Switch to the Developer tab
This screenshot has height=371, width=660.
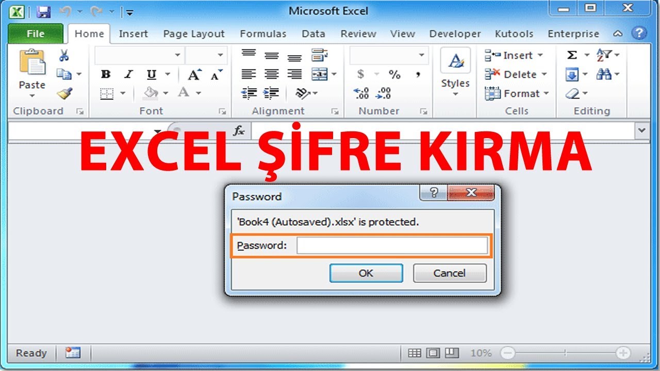(x=455, y=34)
